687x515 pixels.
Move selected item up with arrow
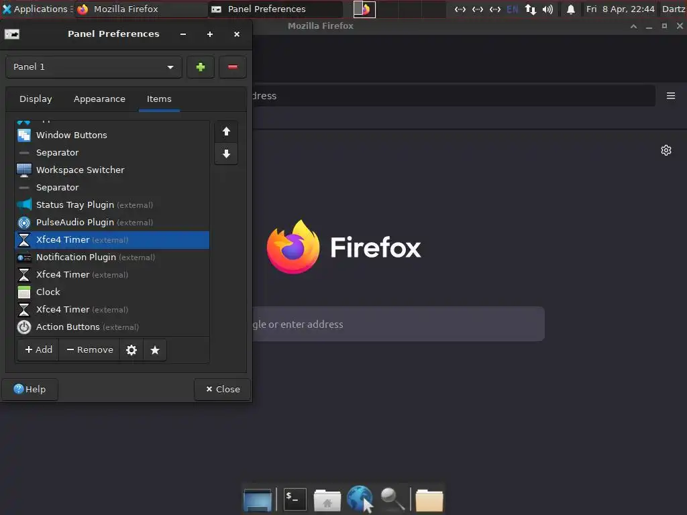[226, 131]
